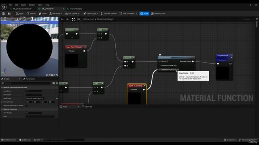Open the File menu

coord(10,5)
